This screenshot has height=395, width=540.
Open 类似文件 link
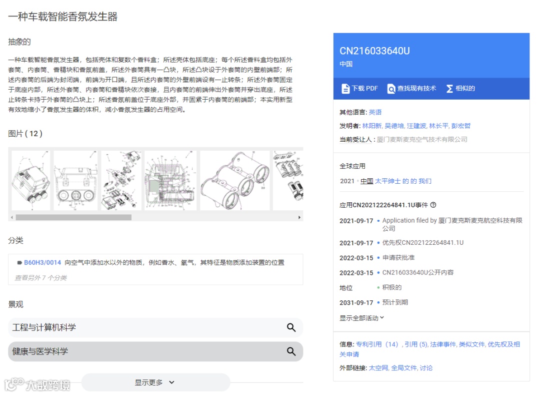click(472, 344)
